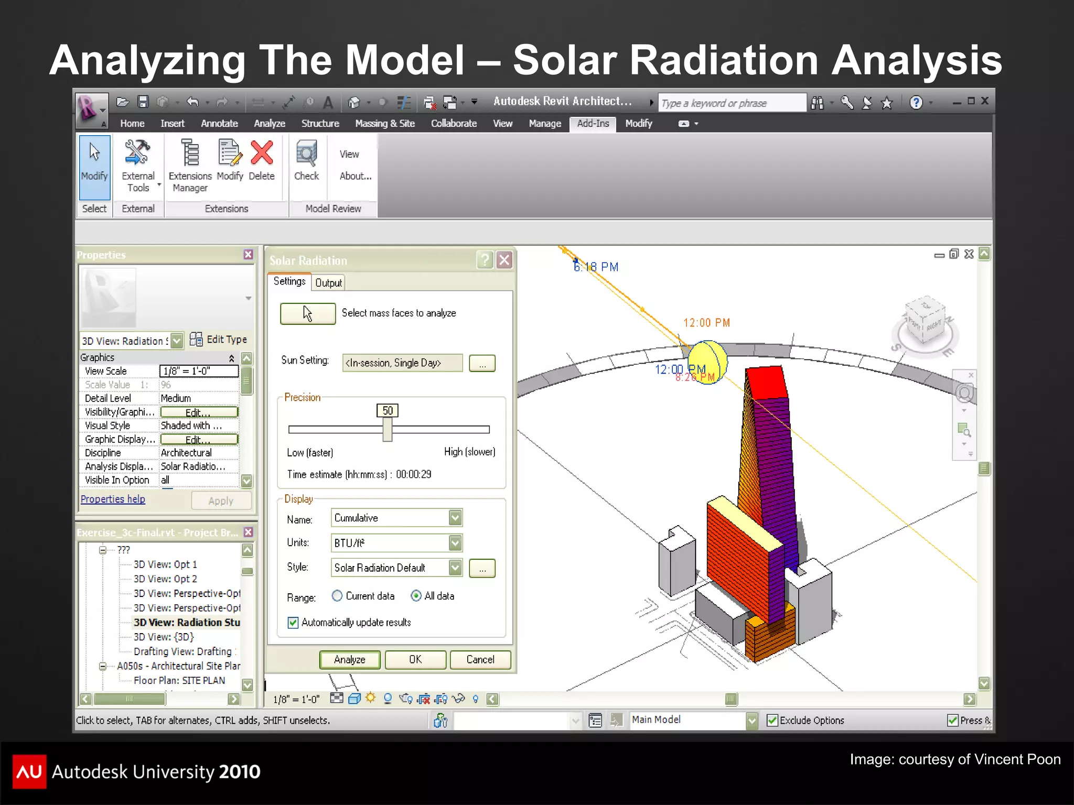
Task: Toggle the Press & checkbox in status bar
Action: pyautogui.click(x=953, y=721)
